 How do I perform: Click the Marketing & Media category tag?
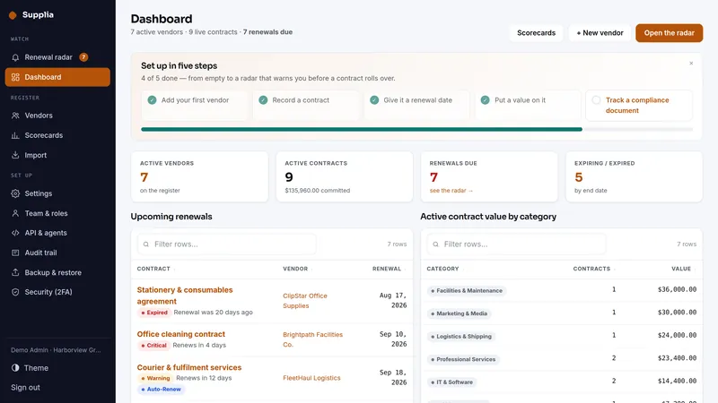click(x=460, y=313)
